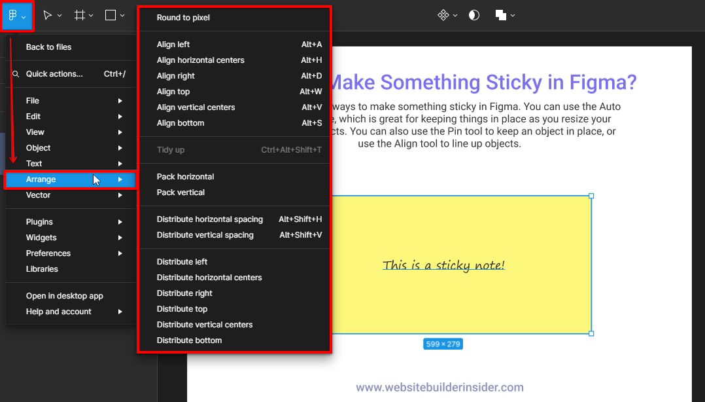The height and width of the screenshot is (402, 705).
Task: Open the Preferences menu item
Action: click(48, 253)
